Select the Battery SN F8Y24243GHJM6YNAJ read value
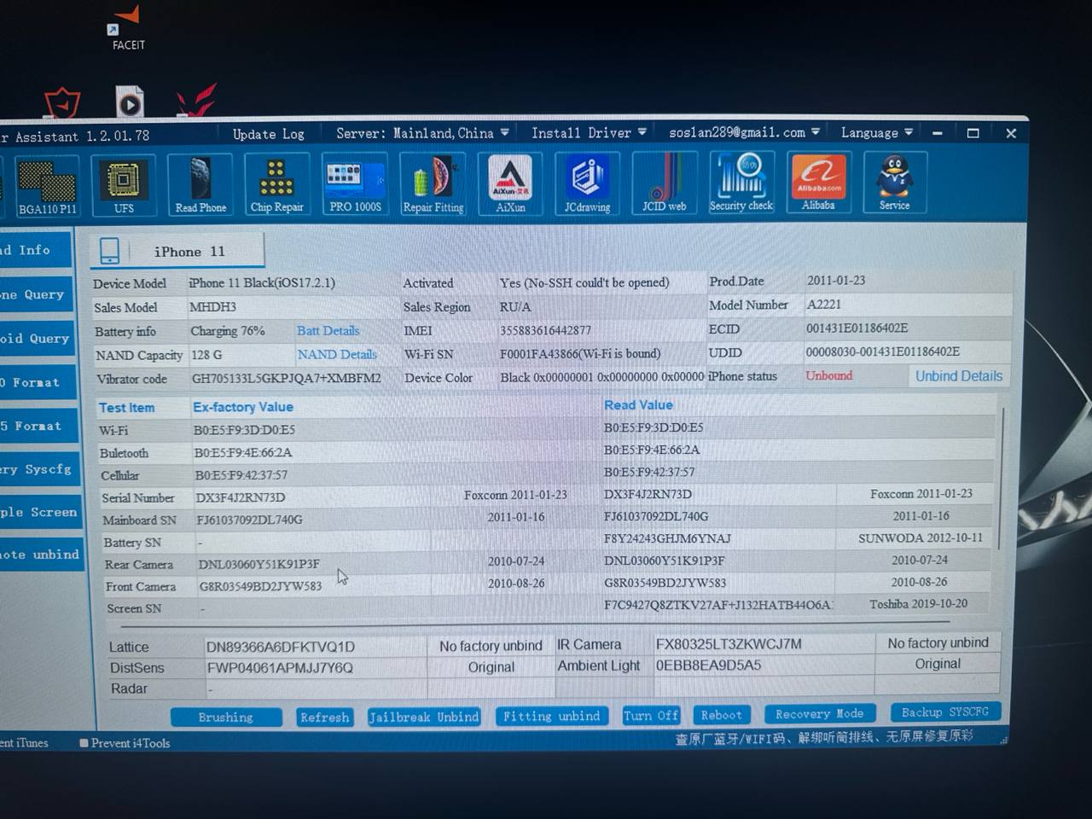This screenshot has width=1092, height=819. (668, 538)
